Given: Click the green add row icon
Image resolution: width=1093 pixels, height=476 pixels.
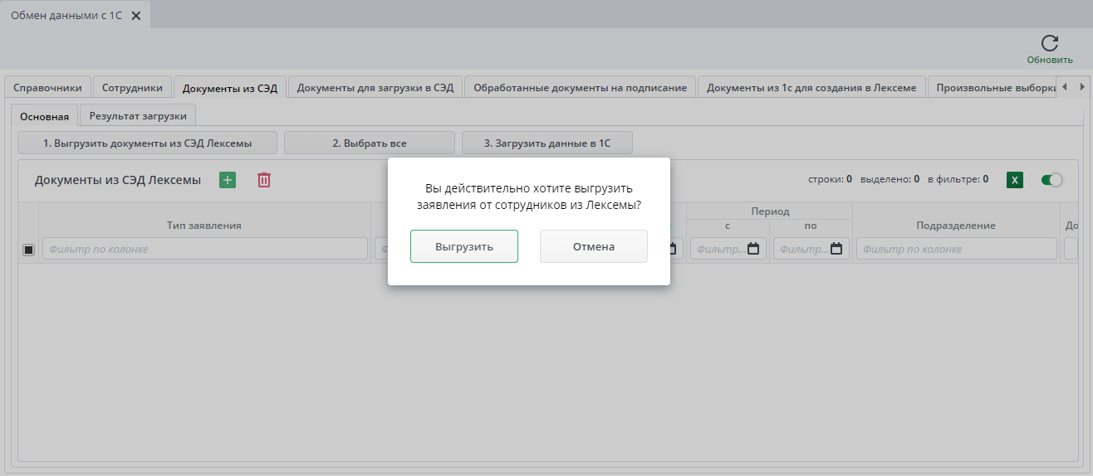Looking at the screenshot, I should point(228,180).
